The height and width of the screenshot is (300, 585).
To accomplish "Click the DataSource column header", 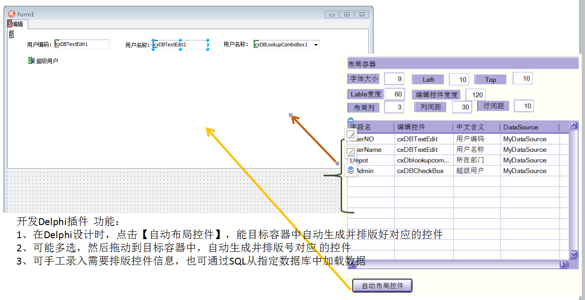I will coord(521,127).
